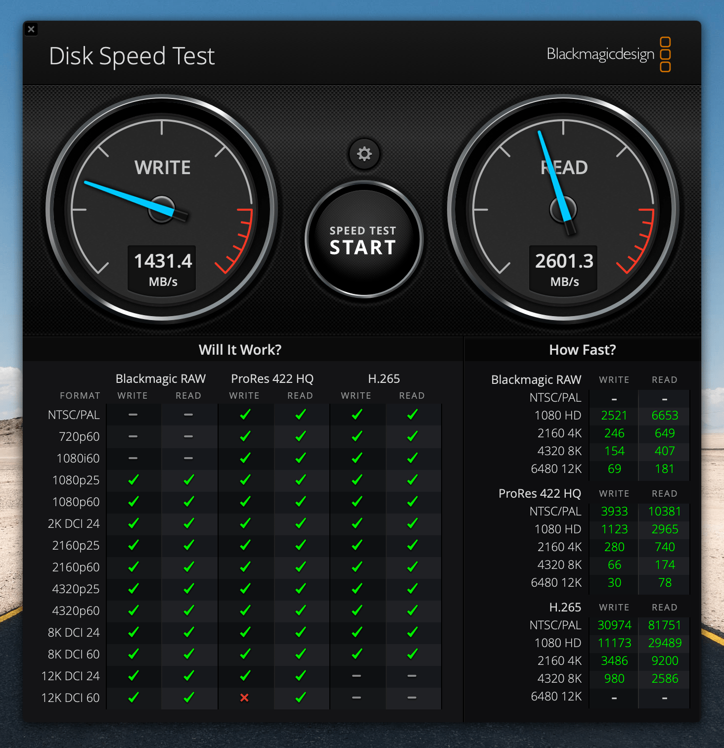Image resolution: width=724 pixels, height=748 pixels.
Task: Click Blackmagic RAW 1080 HD read value 6653
Action: pos(664,416)
